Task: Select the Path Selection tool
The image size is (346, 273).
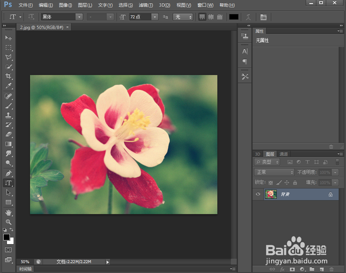Action: point(8,192)
